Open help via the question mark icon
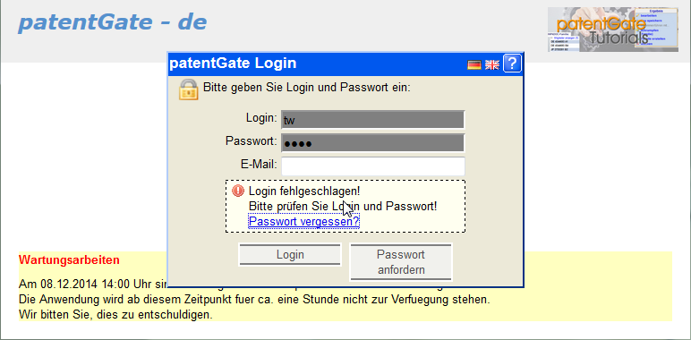Image resolution: width=691 pixels, height=340 pixels. pos(512,64)
